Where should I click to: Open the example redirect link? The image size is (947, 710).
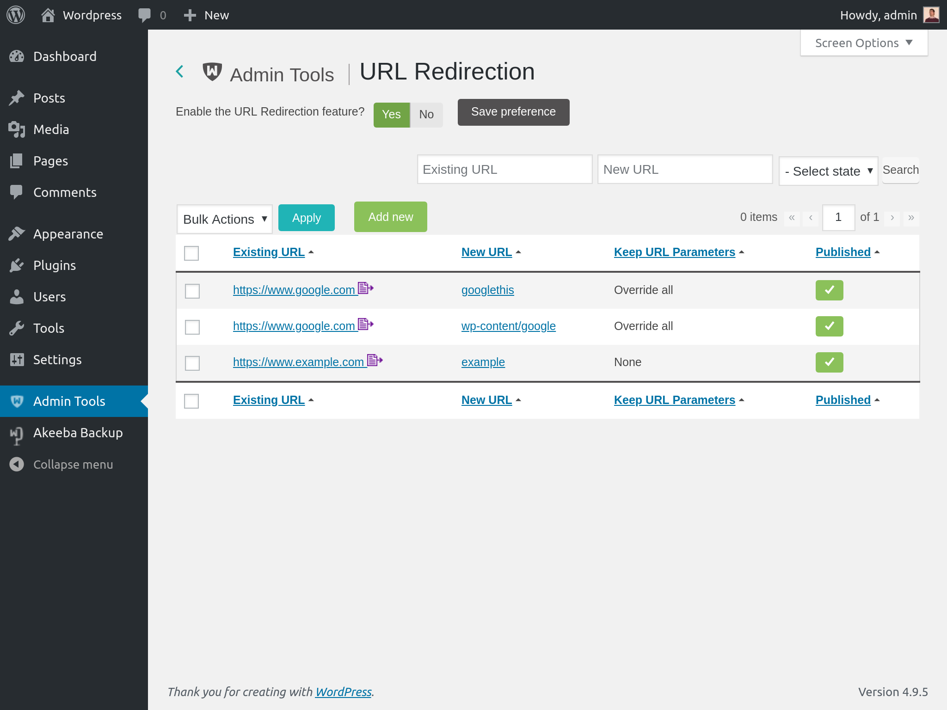pyautogui.click(x=483, y=362)
